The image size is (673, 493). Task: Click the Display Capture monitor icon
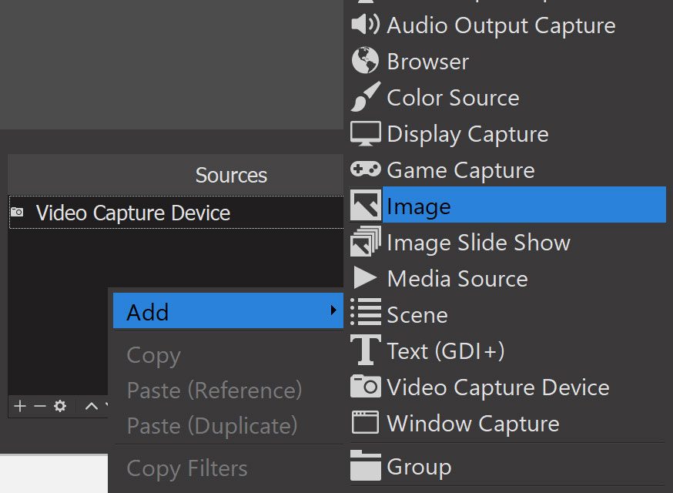365,133
